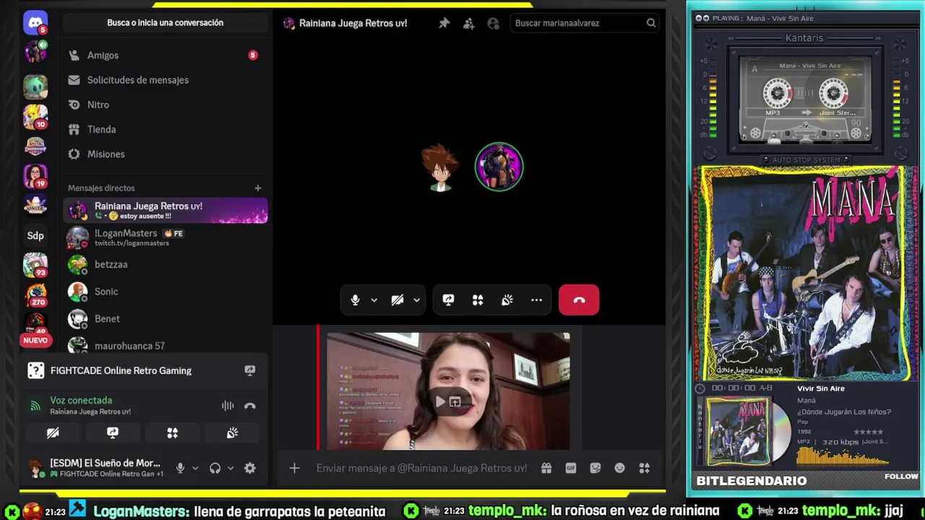This screenshot has width=925, height=520.
Task: Start an activity in call controls
Action: click(x=478, y=300)
